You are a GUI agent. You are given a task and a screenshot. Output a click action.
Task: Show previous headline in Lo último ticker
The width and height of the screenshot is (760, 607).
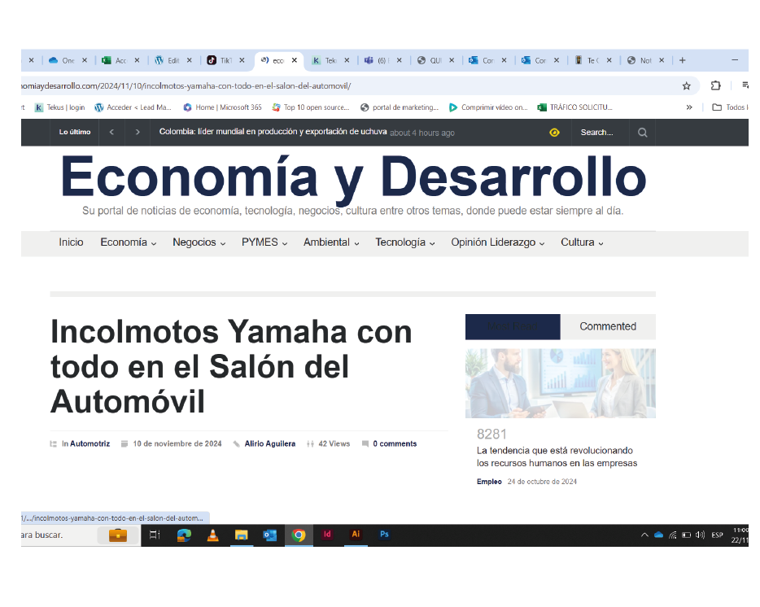tap(111, 132)
